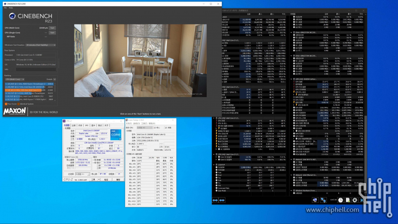Viewport: 398px width, 224px height.
Task: Collapse Network Intel Ethernet section in HWiNFO
Action: (292, 175)
